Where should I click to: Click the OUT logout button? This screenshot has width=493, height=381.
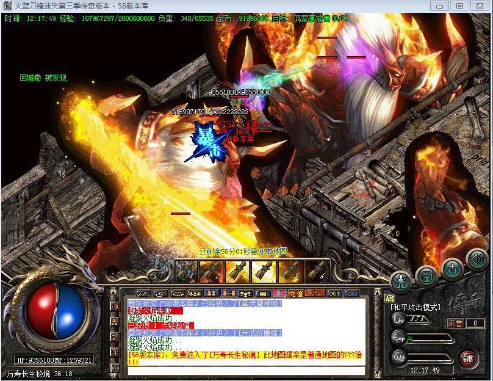coord(334,294)
